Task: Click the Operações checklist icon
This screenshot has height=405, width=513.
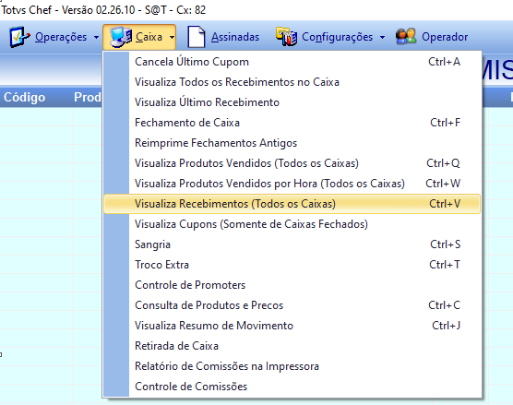Action: coord(19,37)
